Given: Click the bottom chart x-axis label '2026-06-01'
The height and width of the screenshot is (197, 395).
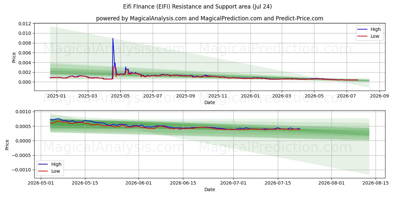Looking at the screenshot, I should [x=139, y=183].
